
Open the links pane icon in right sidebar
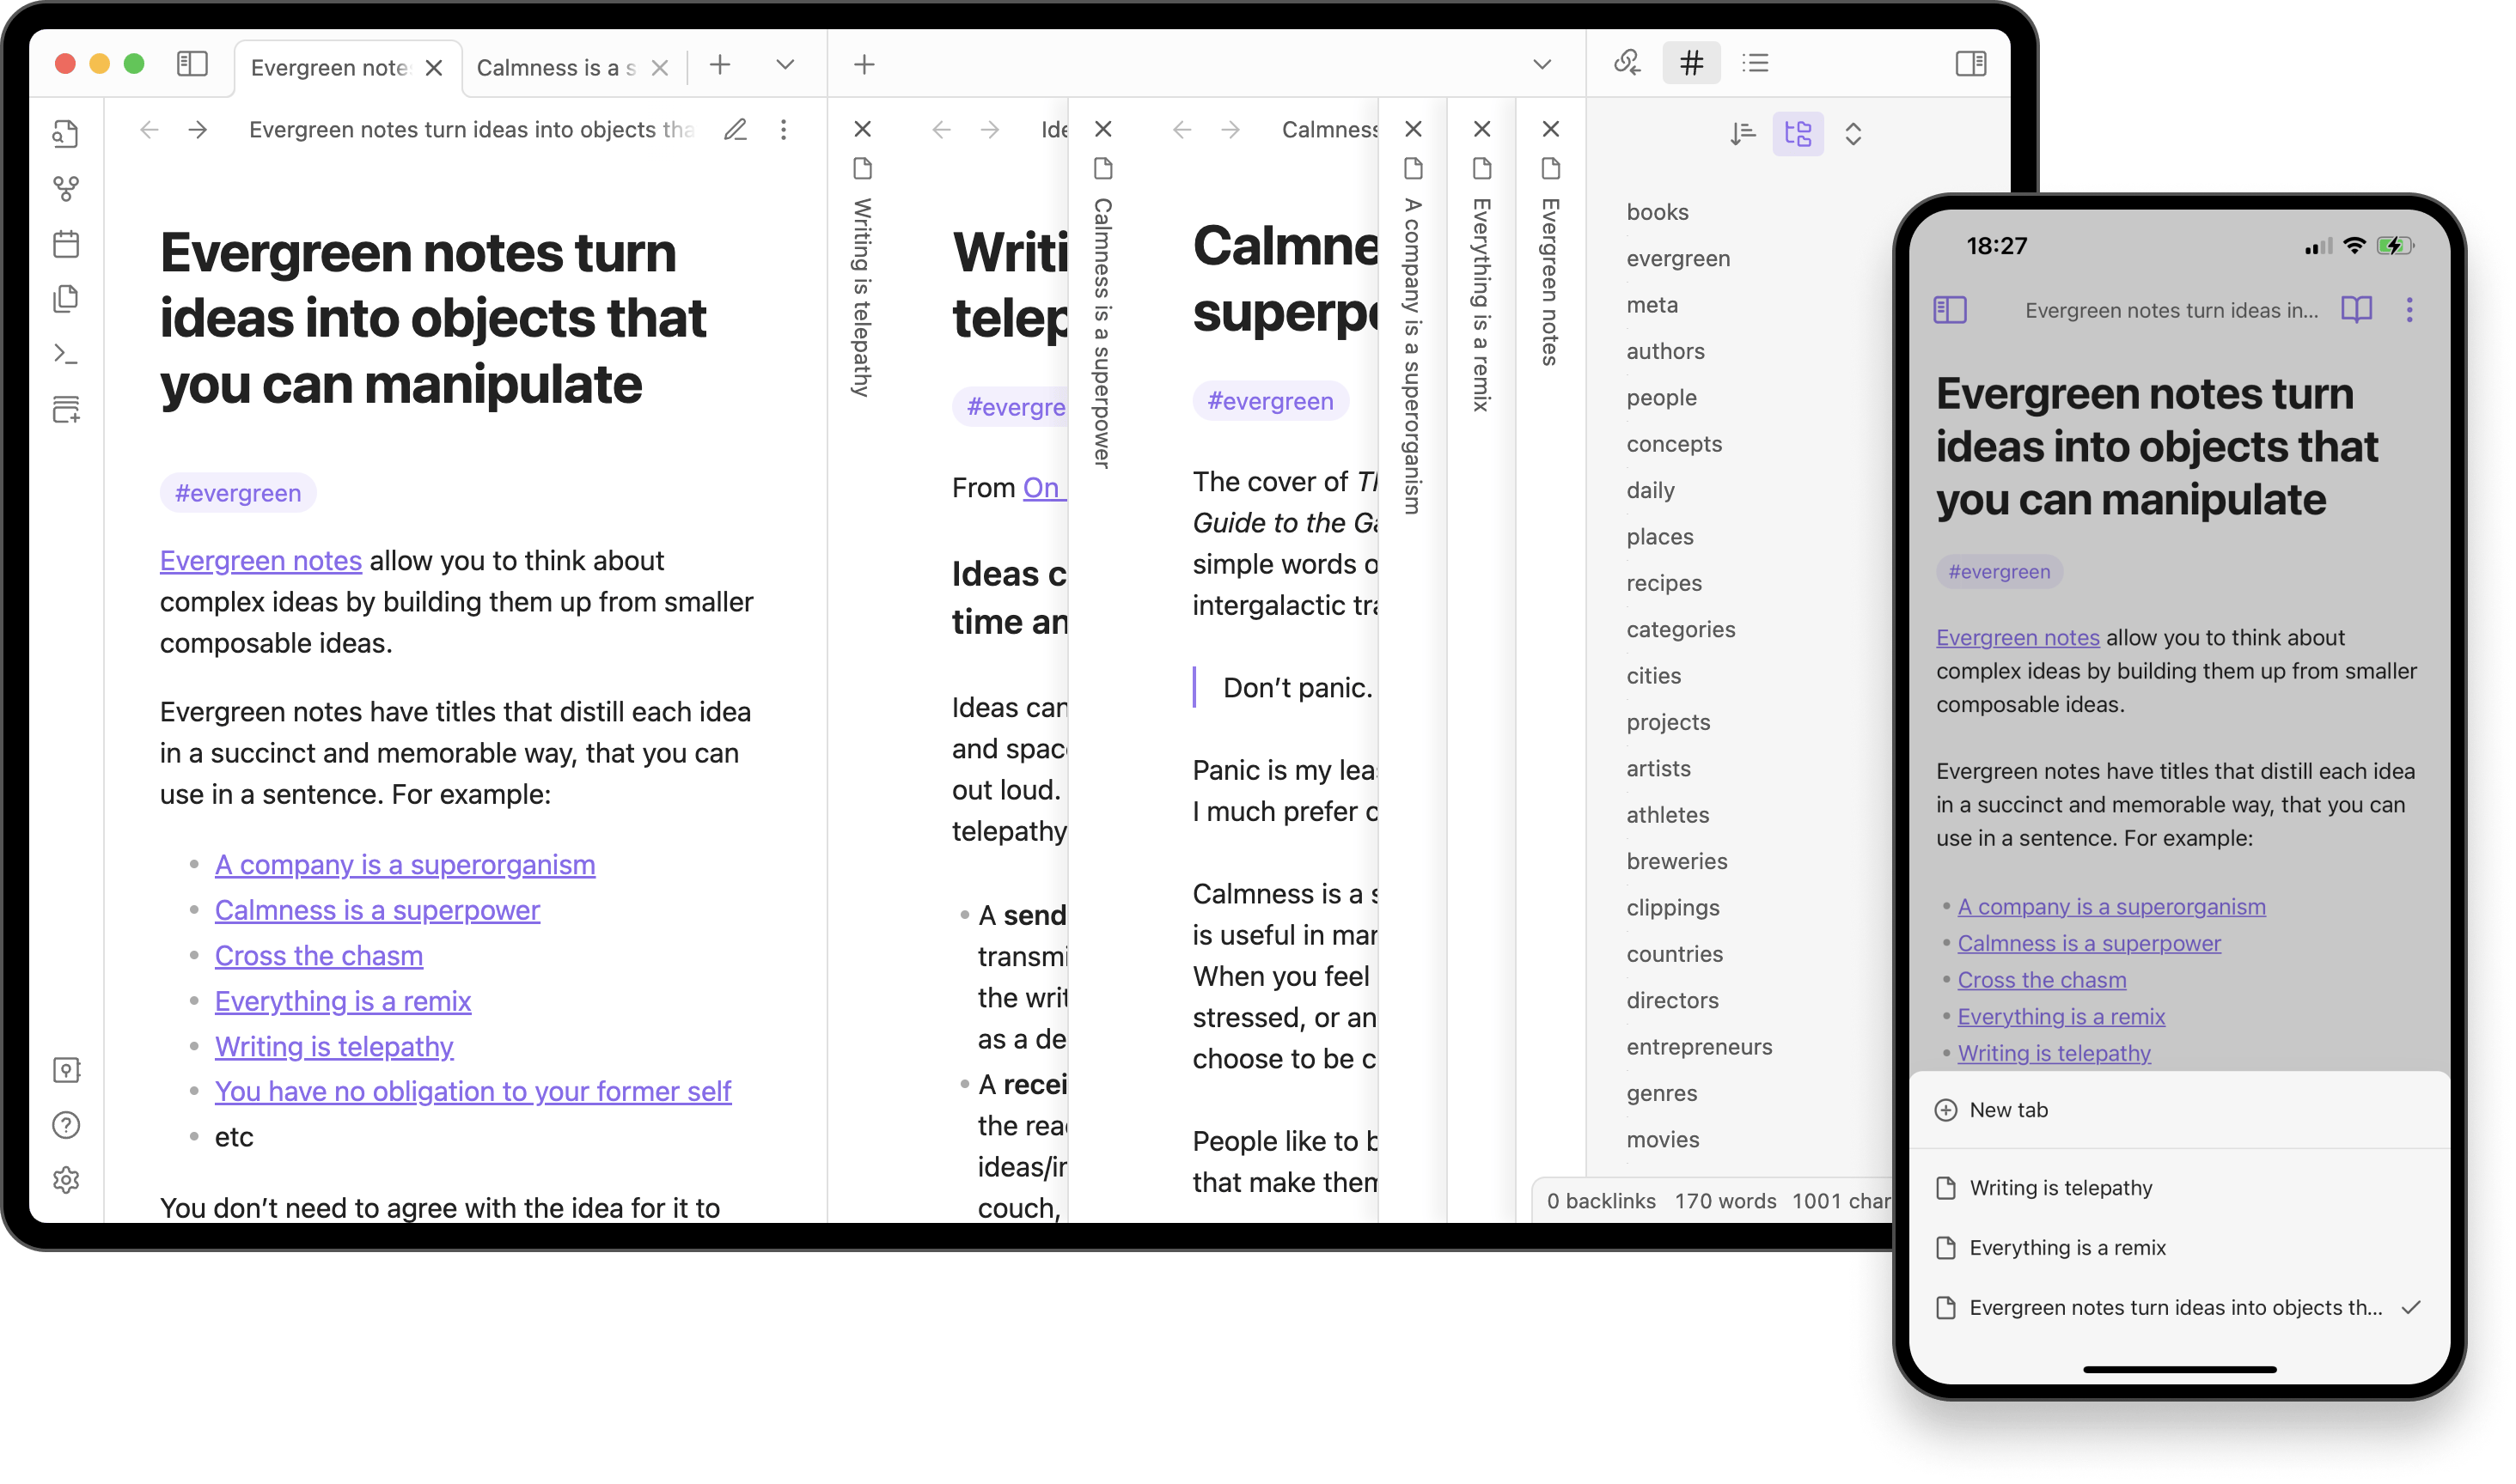1627,64
